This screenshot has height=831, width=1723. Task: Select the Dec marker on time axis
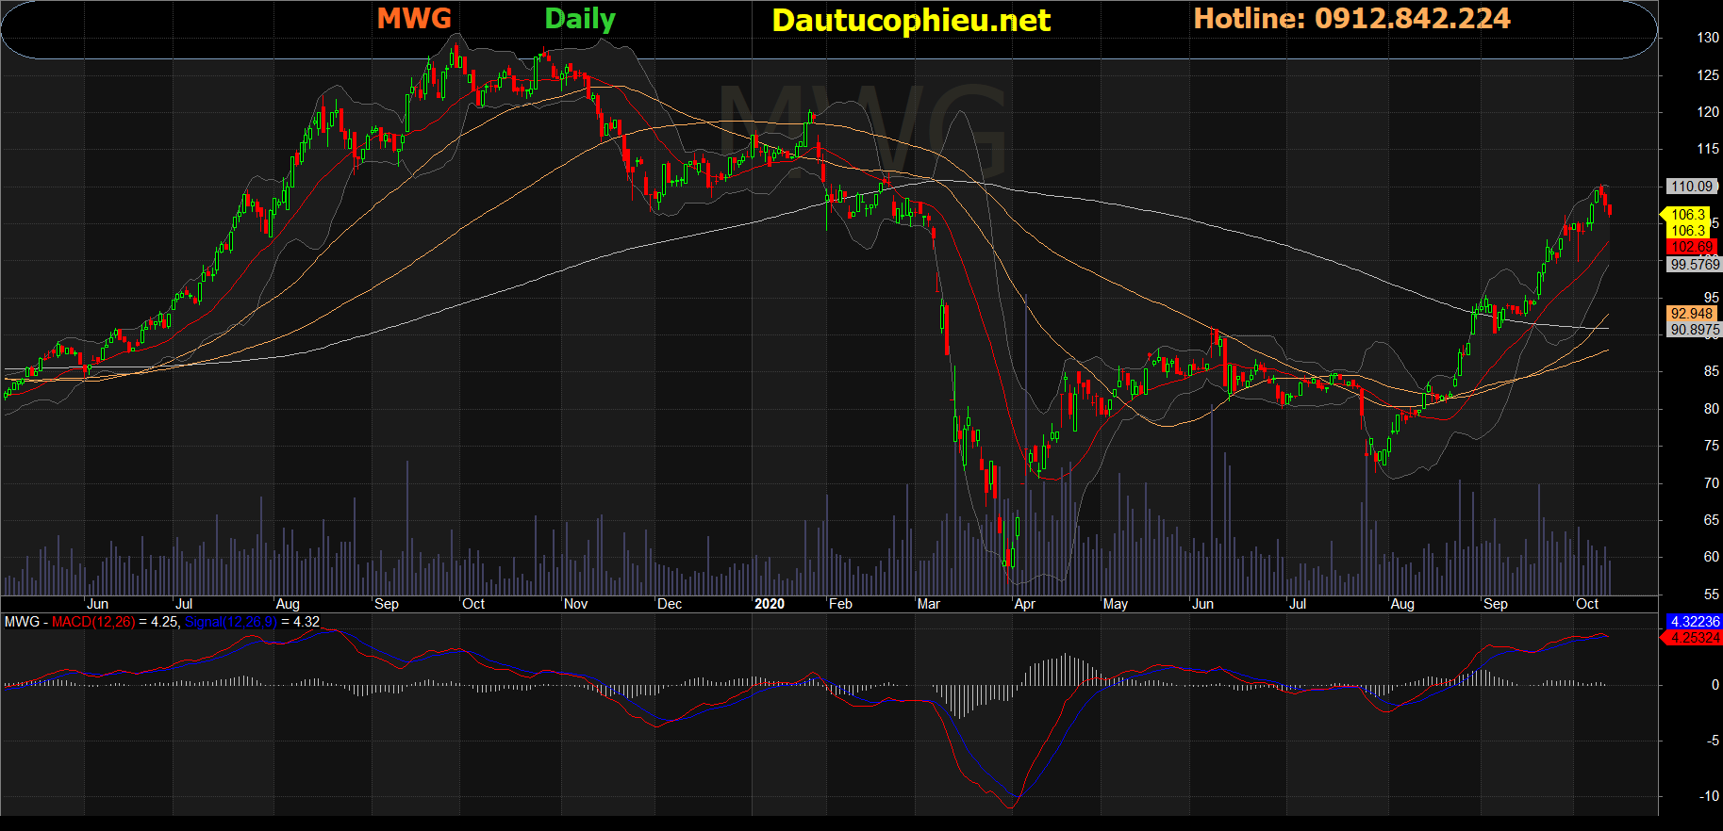pos(670,604)
